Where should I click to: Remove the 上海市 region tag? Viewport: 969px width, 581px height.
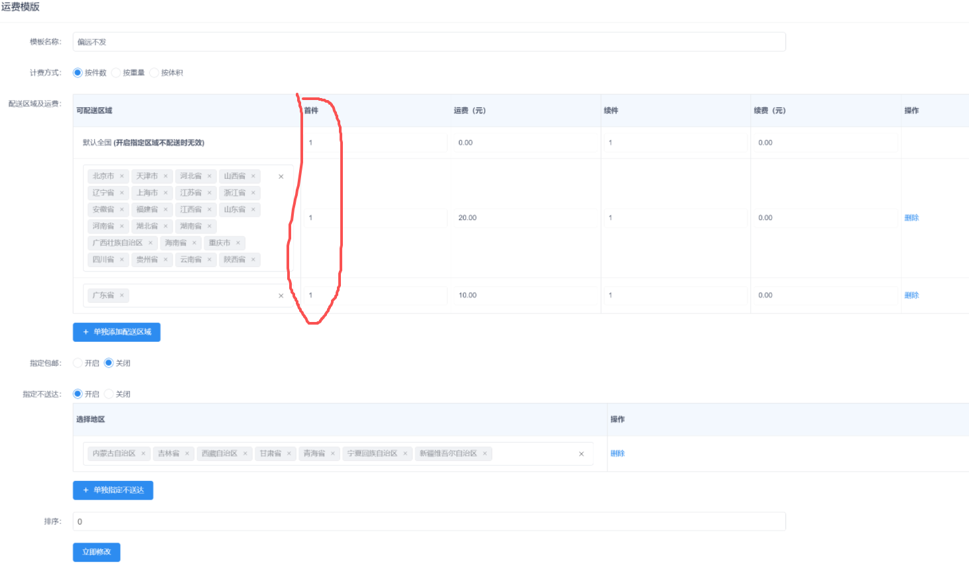pos(166,193)
